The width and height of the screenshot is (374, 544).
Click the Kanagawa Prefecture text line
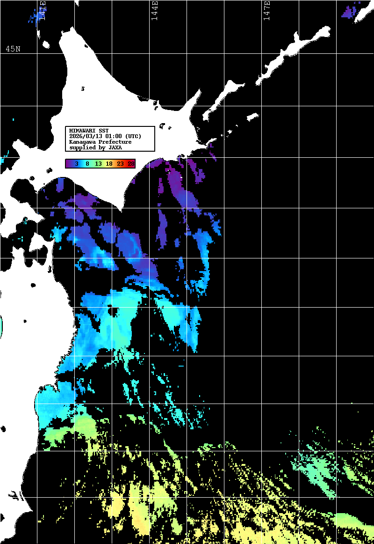coord(100,142)
